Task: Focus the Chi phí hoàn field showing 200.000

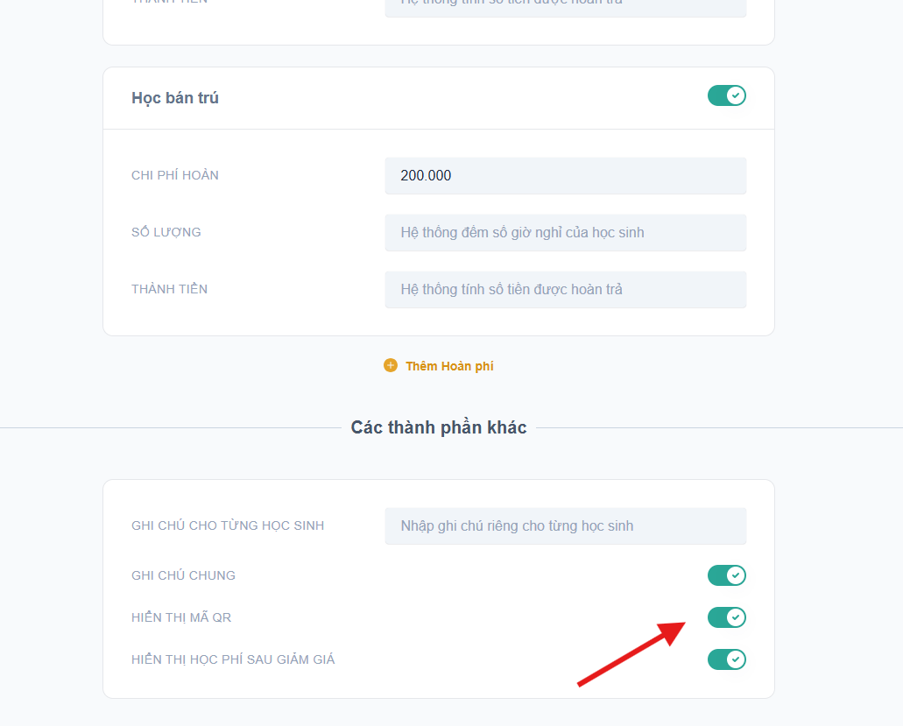Action: (565, 176)
